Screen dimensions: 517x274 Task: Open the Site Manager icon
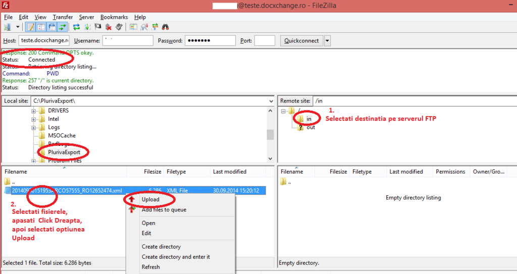click(x=8, y=27)
